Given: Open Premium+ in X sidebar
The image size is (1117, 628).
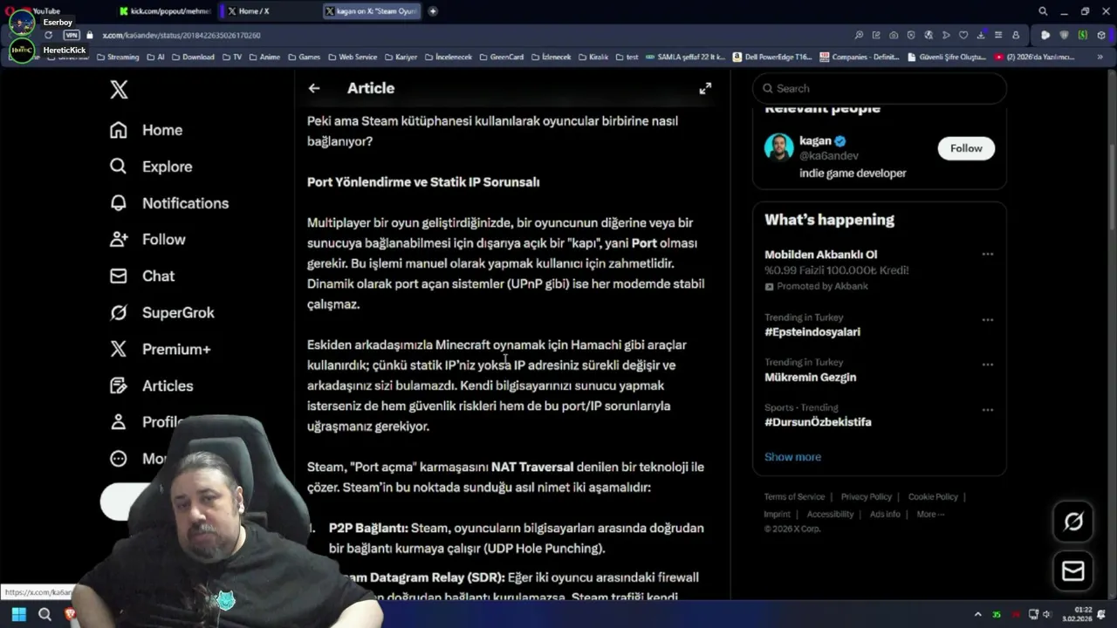Looking at the screenshot, I should pos(160,349).
